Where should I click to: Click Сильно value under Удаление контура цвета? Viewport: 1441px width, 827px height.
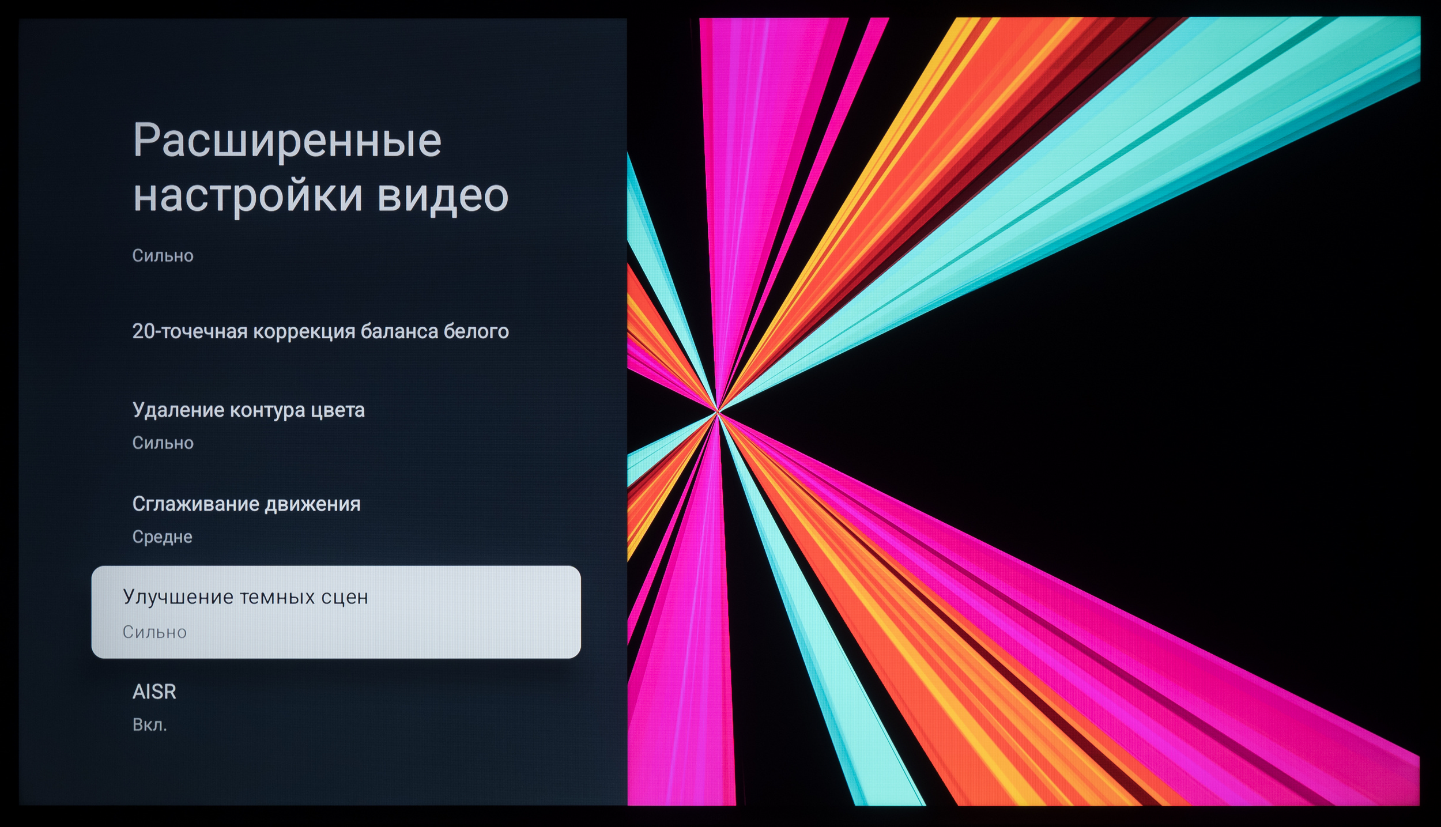(163, 443)
